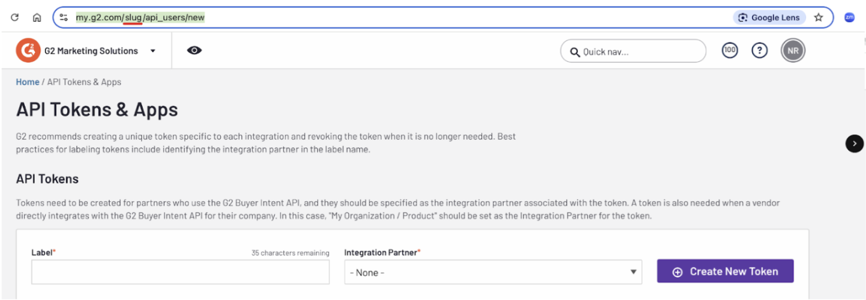
Task: Click the address bar URL my.g2.com
Action: pos(140,18)
